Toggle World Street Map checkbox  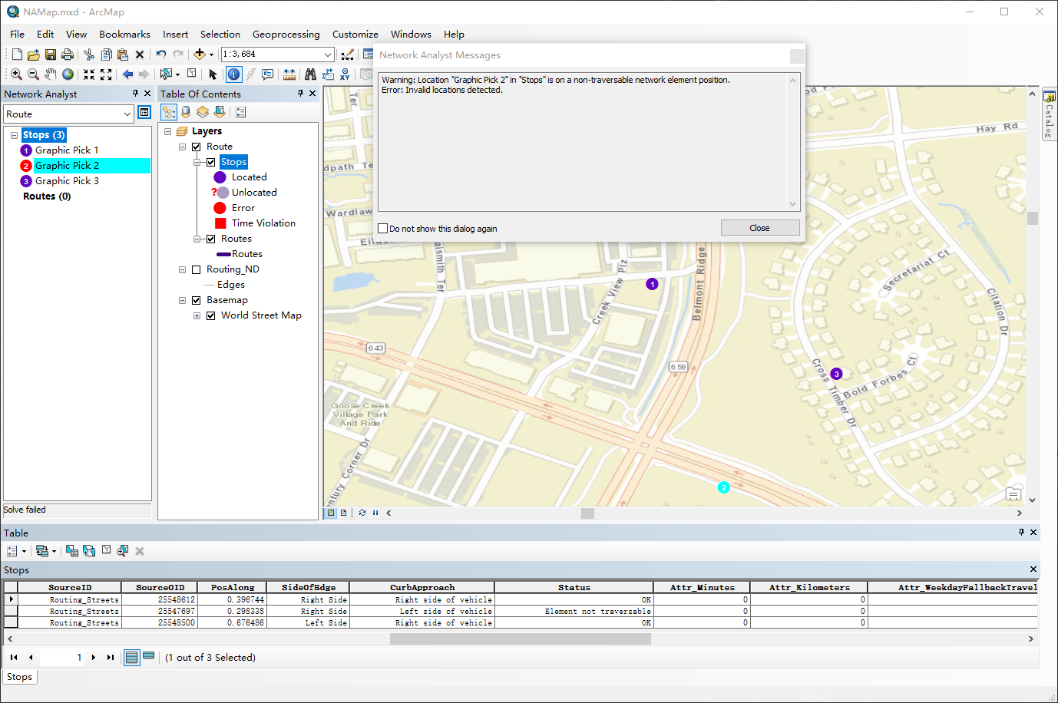pyautogui.click(x=210, y=315)
